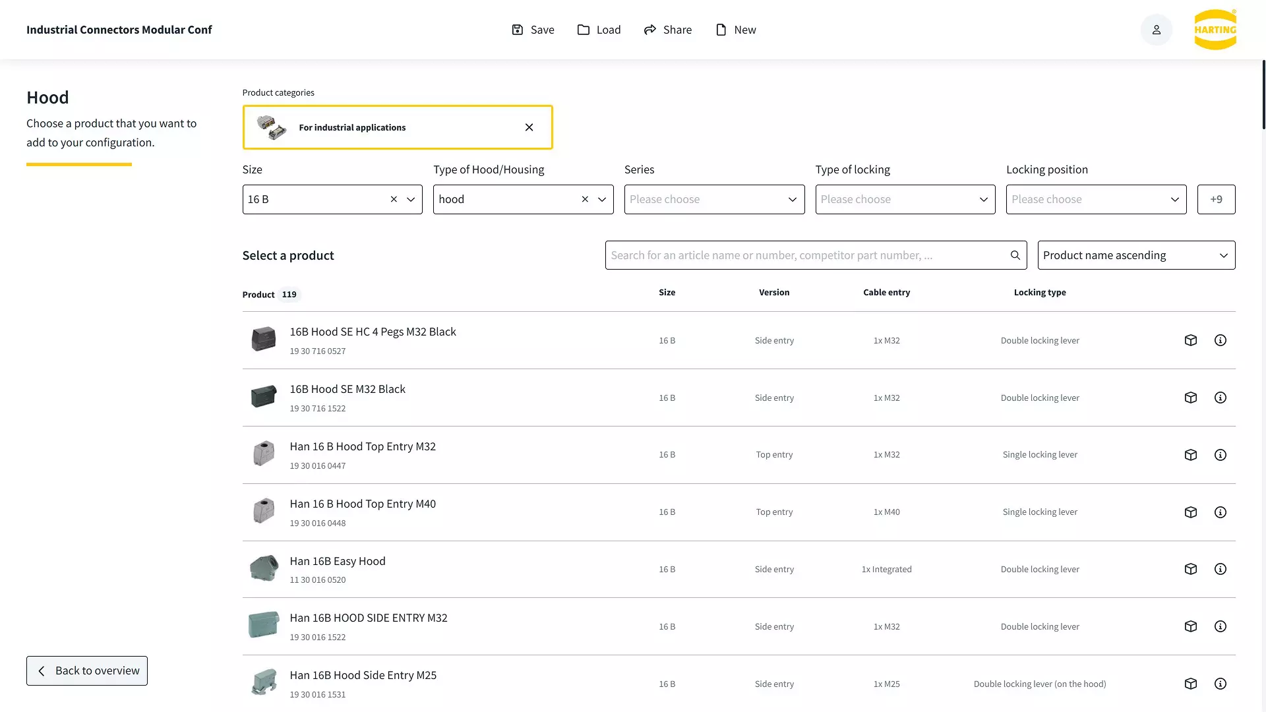Show info for 16B Hood SE M32 Black
This screenshot has height=712, width=1266.
[x=1221, y=398]
